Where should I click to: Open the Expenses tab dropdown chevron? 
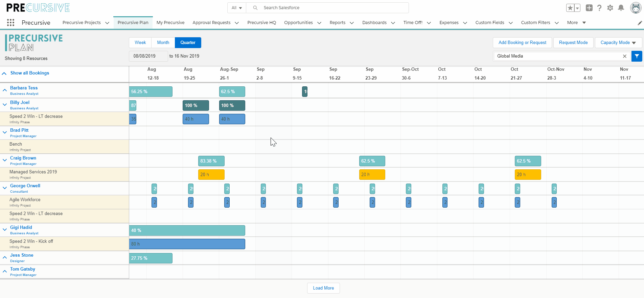click(x=465, y=23)
